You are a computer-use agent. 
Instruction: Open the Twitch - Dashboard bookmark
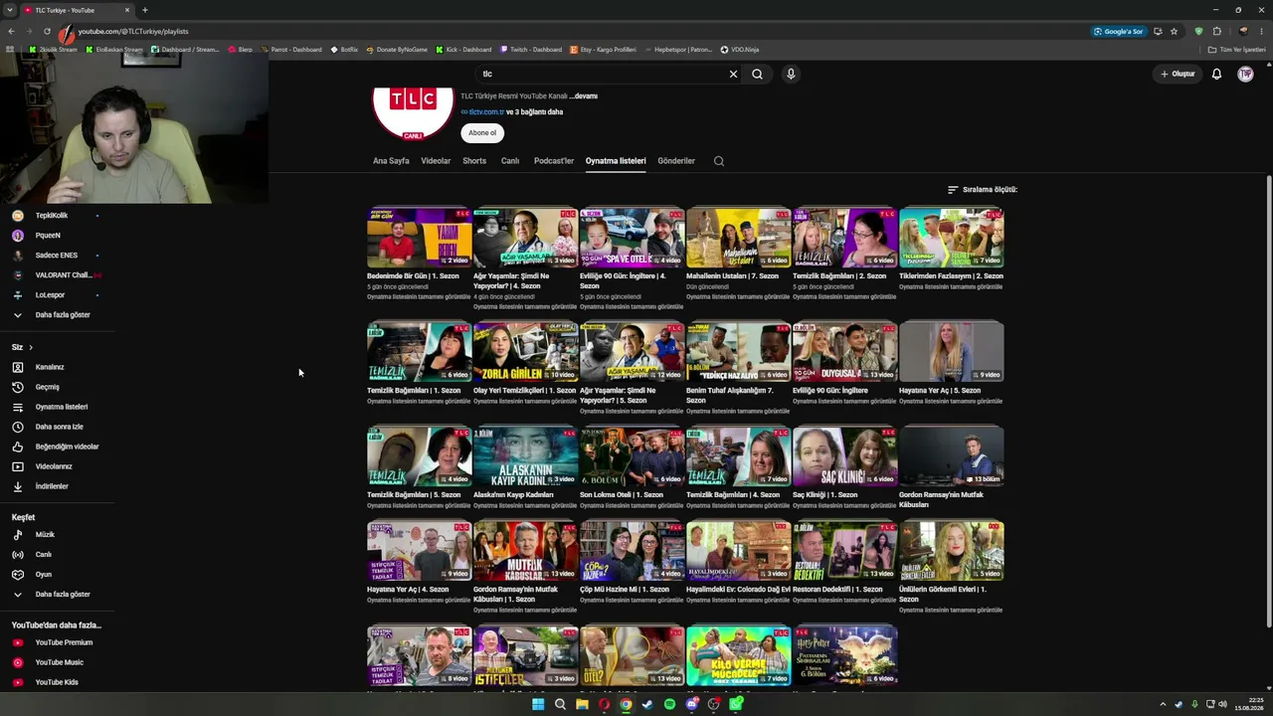(x=530, y=50)
